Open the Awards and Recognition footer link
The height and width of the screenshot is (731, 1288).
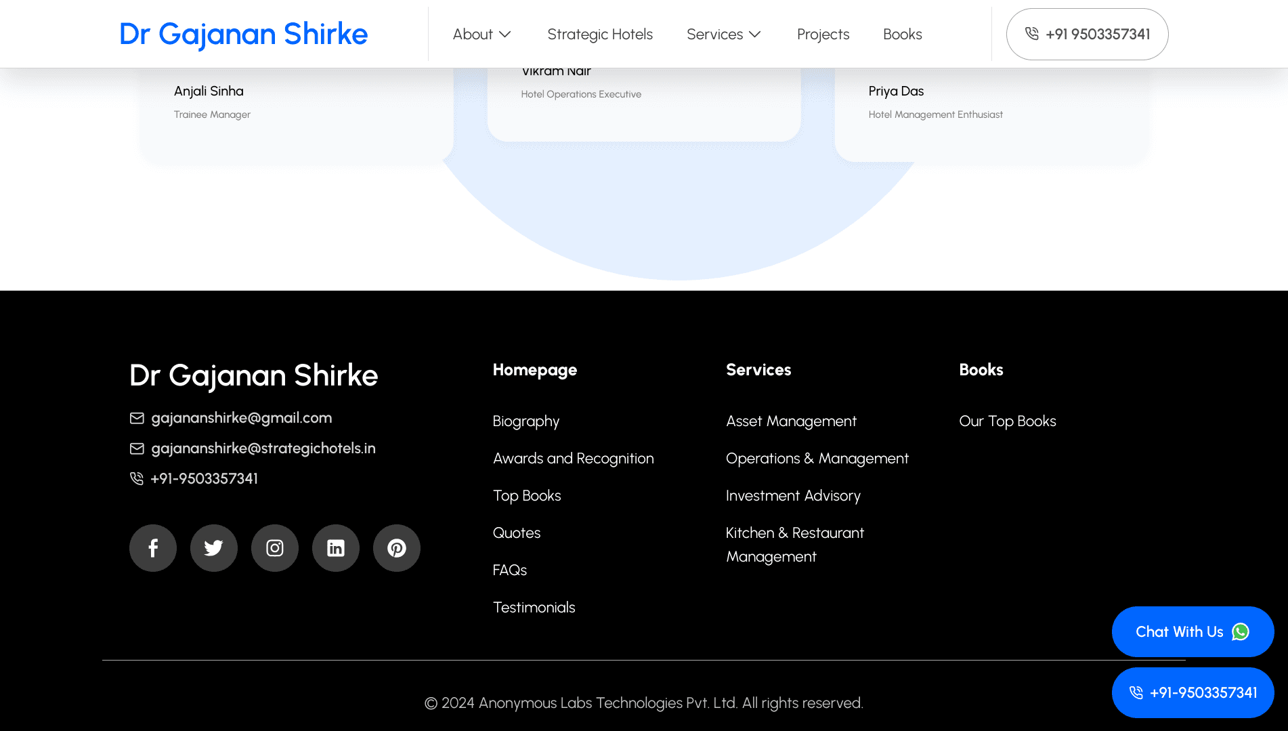point(573,459)
